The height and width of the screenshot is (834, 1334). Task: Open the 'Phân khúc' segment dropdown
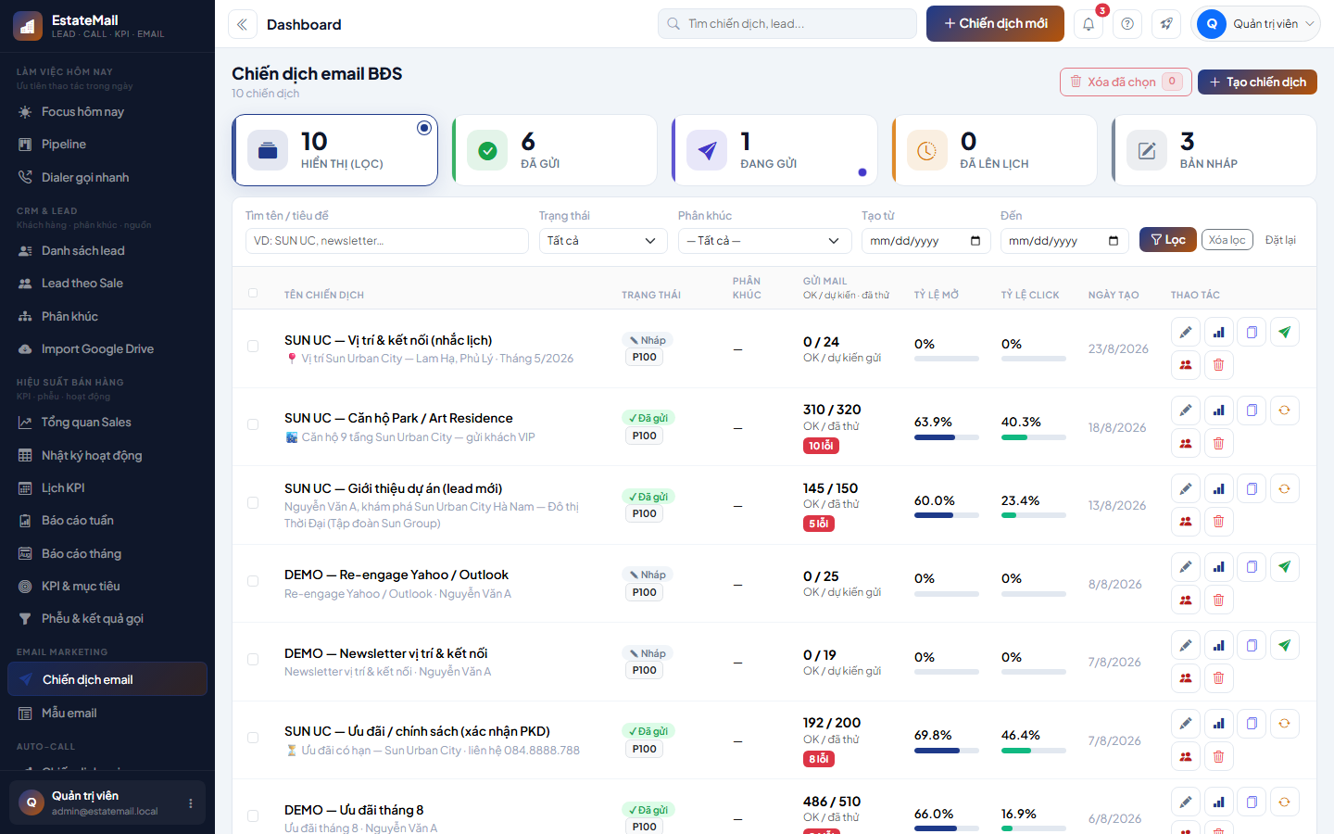[765, 241]
